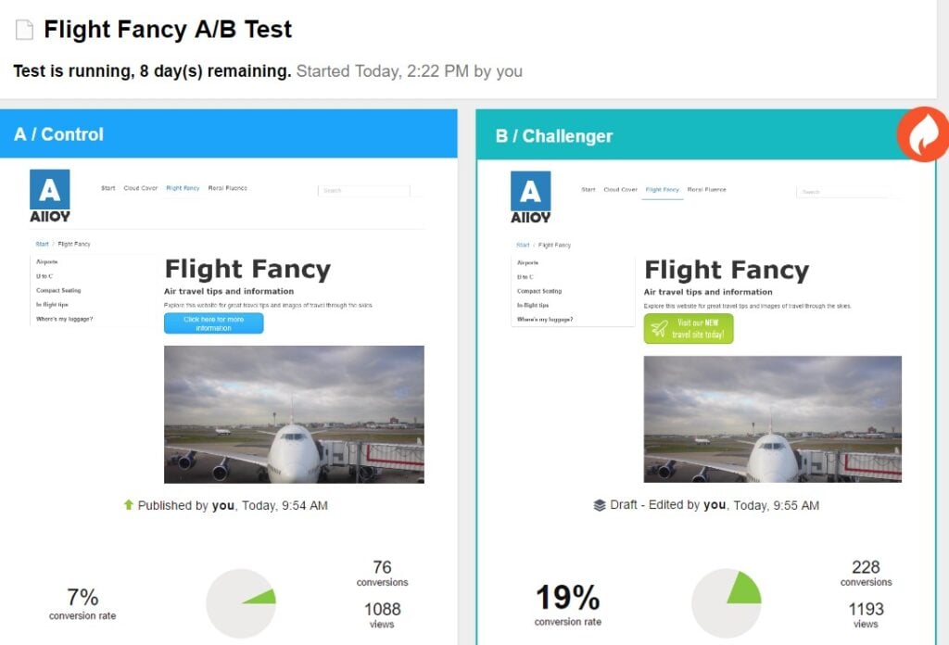The image size is (949, 645).
Task: Select the Alloy logo in the Control preview
Action: [52, 193]
